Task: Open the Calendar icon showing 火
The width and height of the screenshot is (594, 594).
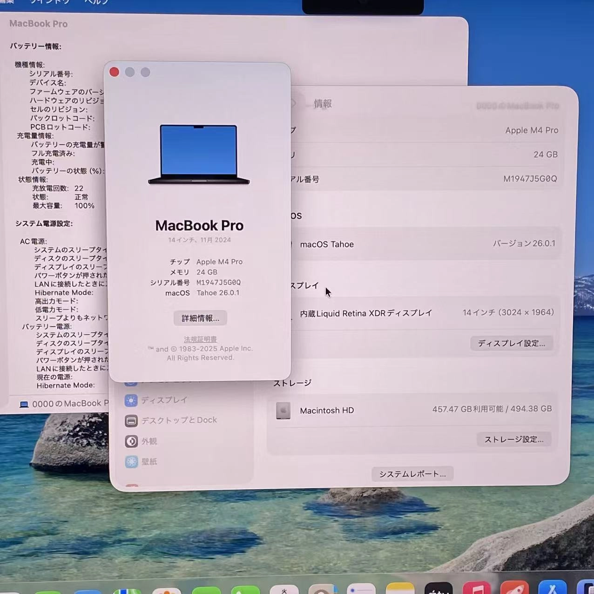Action: (x=284, y=589)
